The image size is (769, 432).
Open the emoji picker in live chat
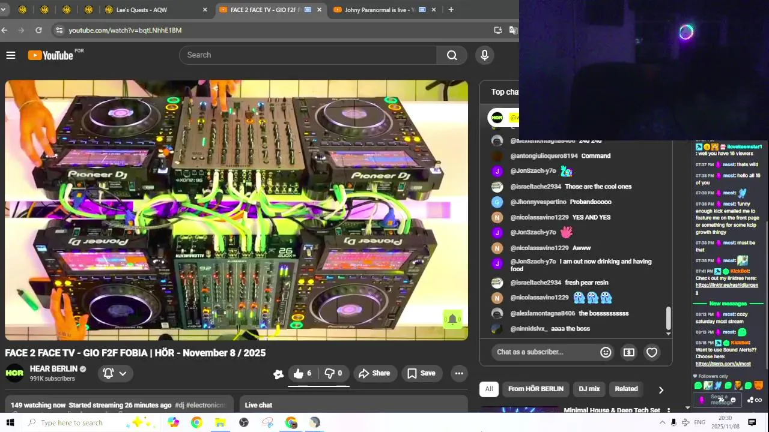(x=606, y=352)
